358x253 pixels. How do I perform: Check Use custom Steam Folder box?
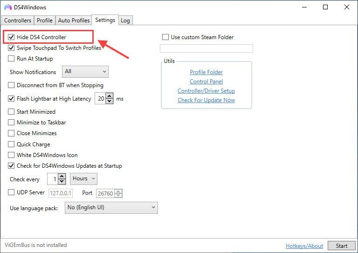coord(165,37)
